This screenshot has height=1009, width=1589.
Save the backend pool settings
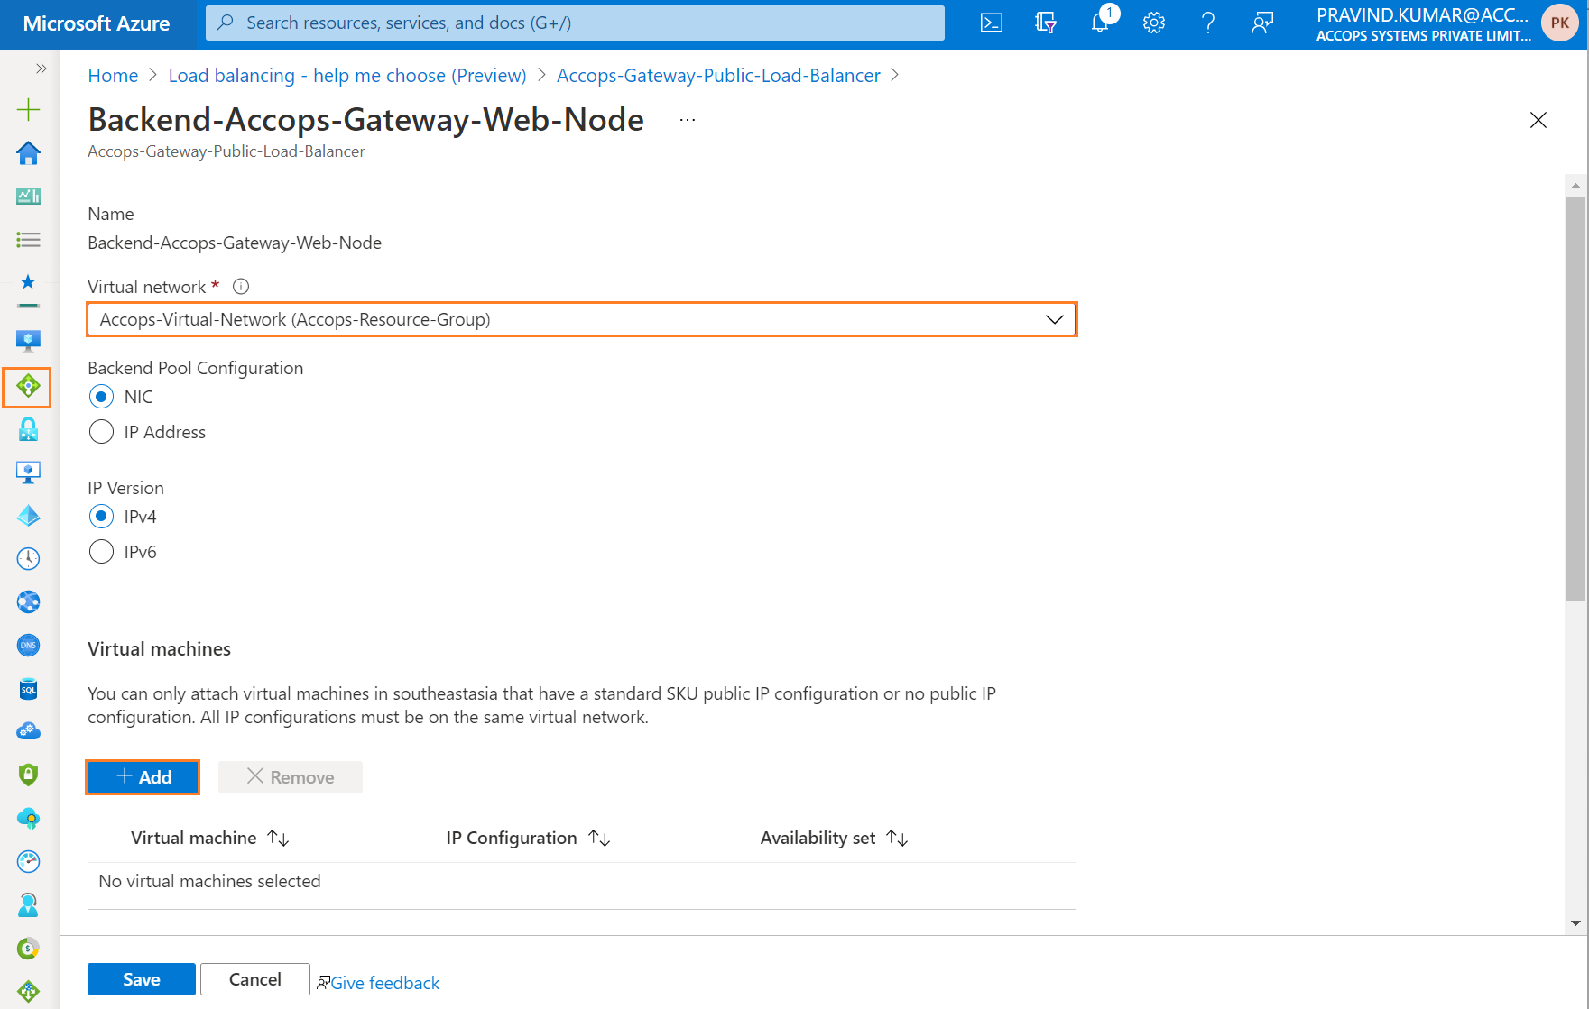pyautogui.click(x=142, y=979)
